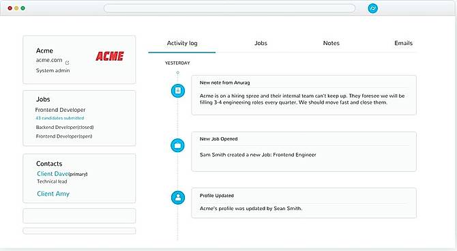The width and height of the screenshot is (457, 251).
Task: Click the red ACME logo
Action: 110,56
